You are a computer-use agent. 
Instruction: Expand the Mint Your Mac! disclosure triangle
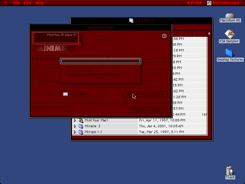click(x=75, y=120)
